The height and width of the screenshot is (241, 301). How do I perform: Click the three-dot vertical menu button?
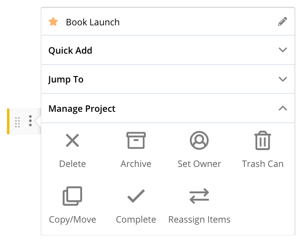click(x=30, y=121)
